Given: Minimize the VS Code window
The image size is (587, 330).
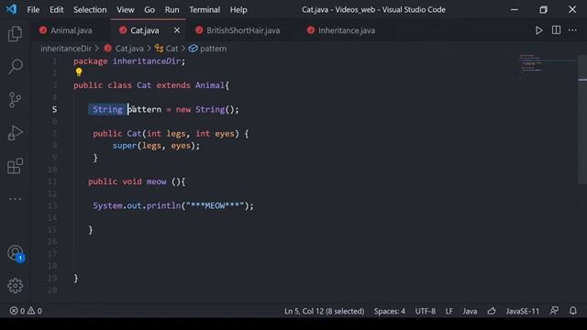Looking at the screenshot, I should (x=515, y=9).
